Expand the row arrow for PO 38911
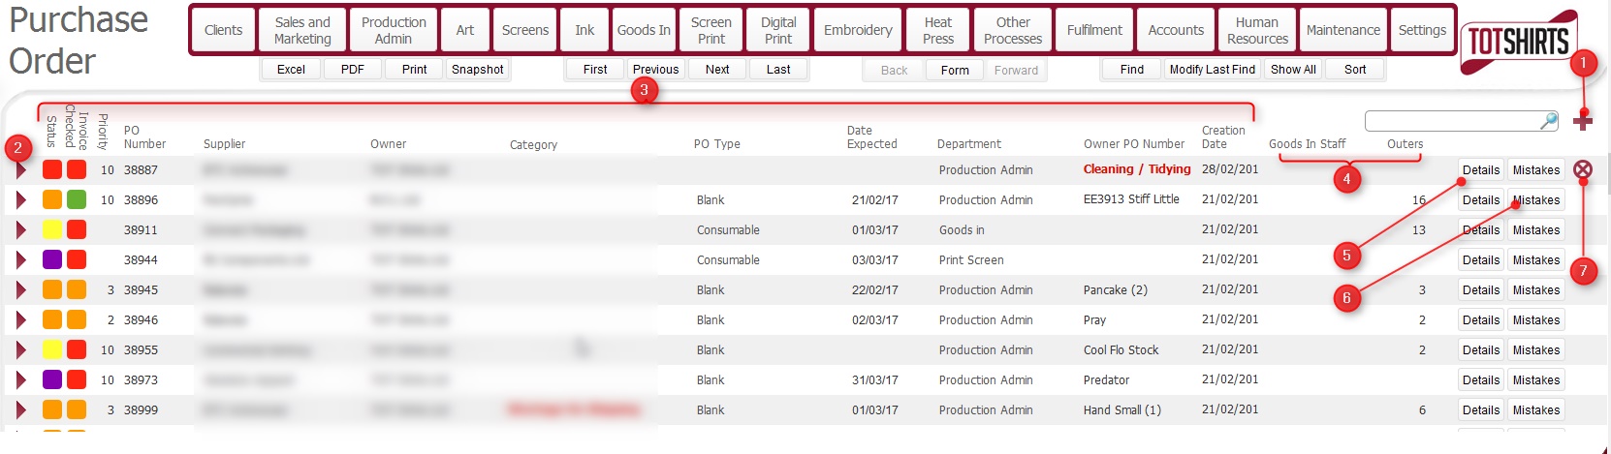Screen dimensions: 1611x454 coord(20,230)
